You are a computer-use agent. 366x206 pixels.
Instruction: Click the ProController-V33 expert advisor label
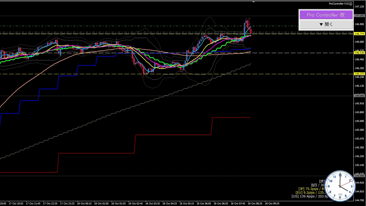tap(339, 4)
